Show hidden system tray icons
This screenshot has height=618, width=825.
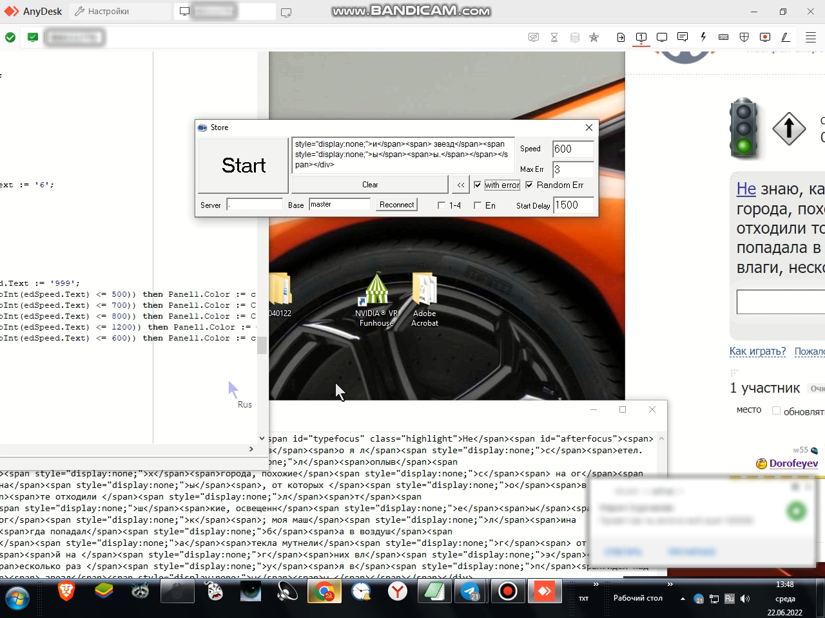(x=683, y=599)
